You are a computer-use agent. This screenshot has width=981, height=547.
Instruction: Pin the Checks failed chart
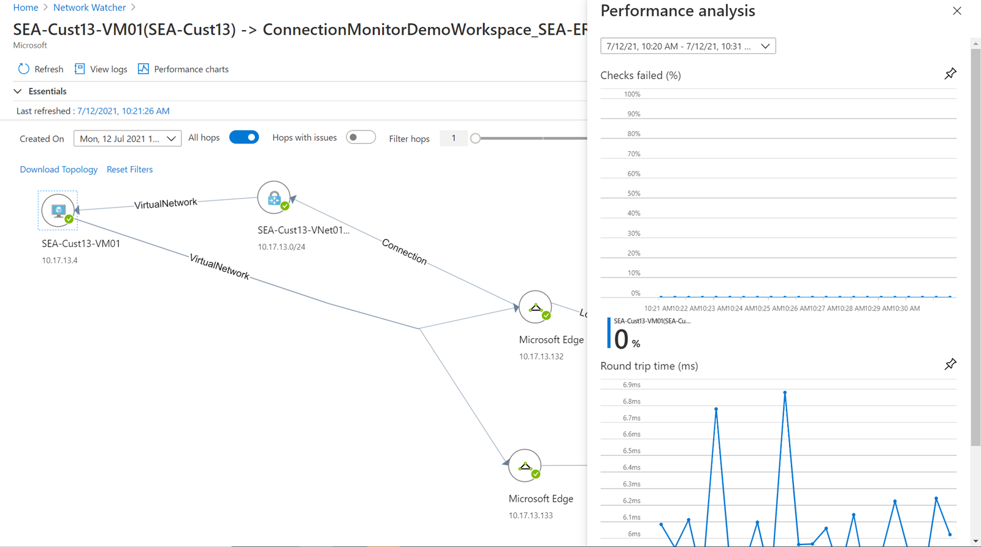(950, 74)
